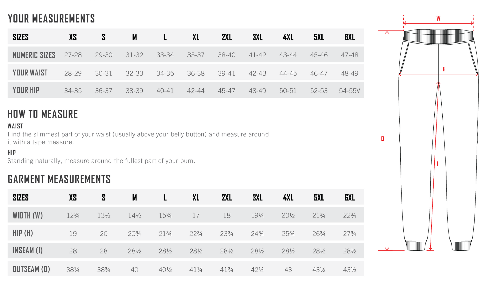Image resolution: width=493 pixels, height=281 pixels.
Task: Click the 54-55V hip value for 6XL
Action: pyautogui.click(x=349, y=91)
